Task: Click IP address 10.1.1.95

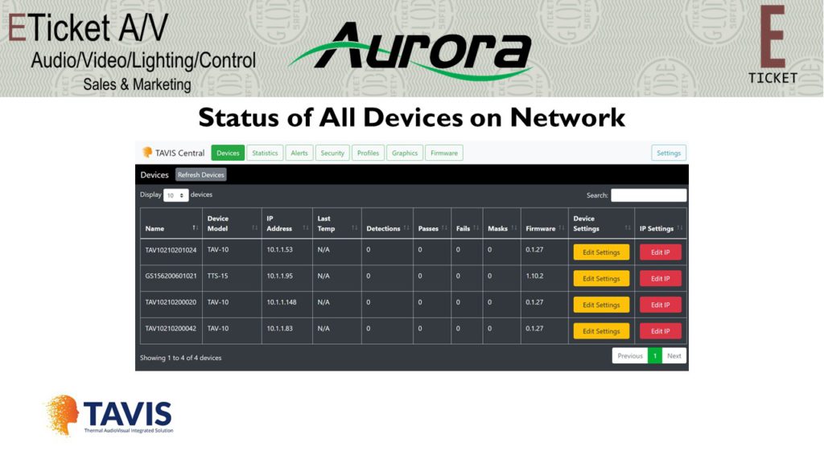Action: click(x=279, y=277)
